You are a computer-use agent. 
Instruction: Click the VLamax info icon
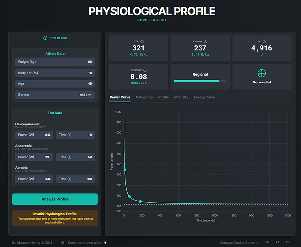pyautogui.click(x=145, y=70)
